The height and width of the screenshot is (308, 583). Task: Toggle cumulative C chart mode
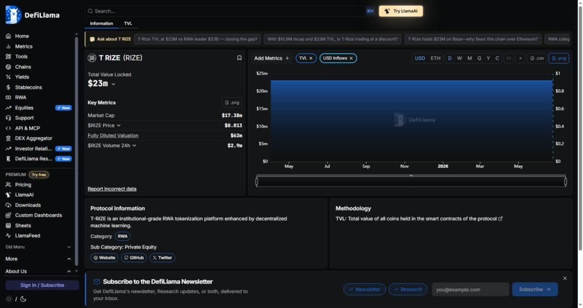point(497,59)
